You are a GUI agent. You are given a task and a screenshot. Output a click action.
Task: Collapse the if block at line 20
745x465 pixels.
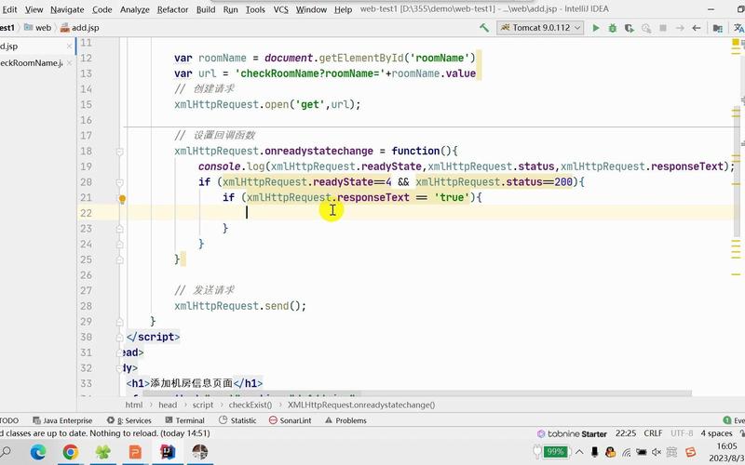(120, 182)
